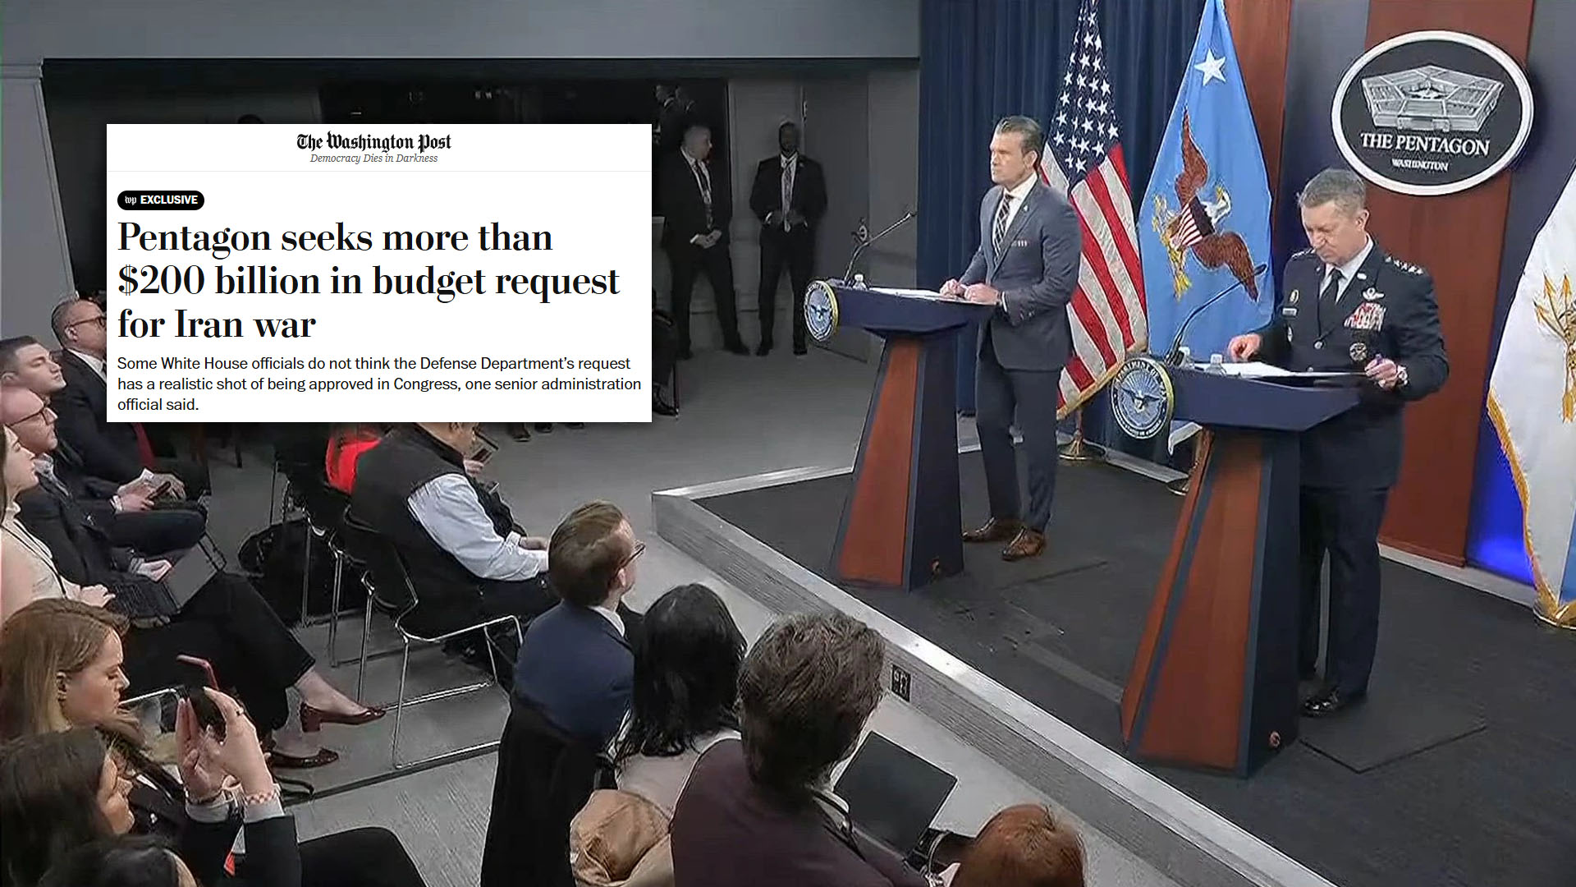1576x887 pixels.
Task: Open the Pentagon seeks $200 billion headline
Action: (367, 280)
